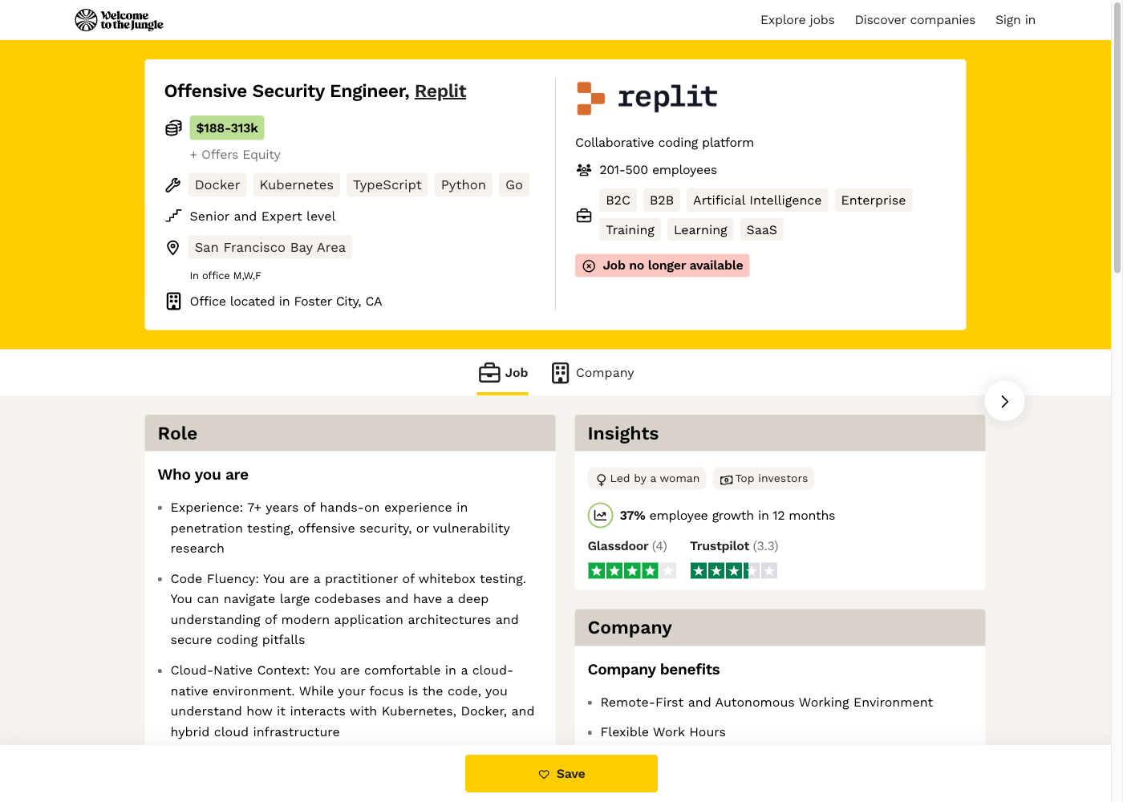The width and height of the screenshot is (1123, 802).
Task: Click 'In office M,W,F' text
Action: 225,276
